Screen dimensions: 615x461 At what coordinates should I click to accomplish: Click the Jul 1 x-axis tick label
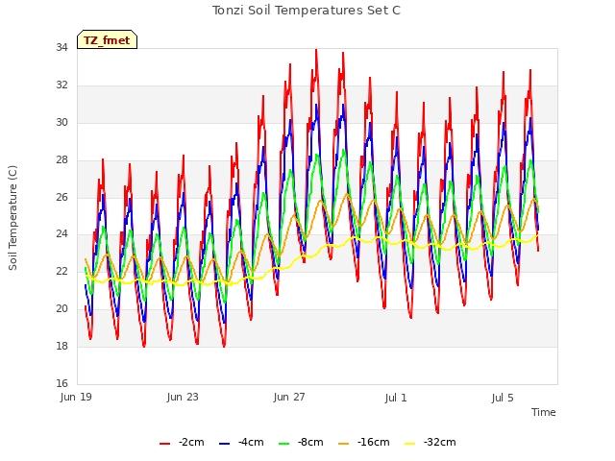pyautogui.click(x=396, y=398)
